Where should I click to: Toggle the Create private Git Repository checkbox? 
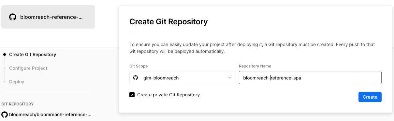132,95
